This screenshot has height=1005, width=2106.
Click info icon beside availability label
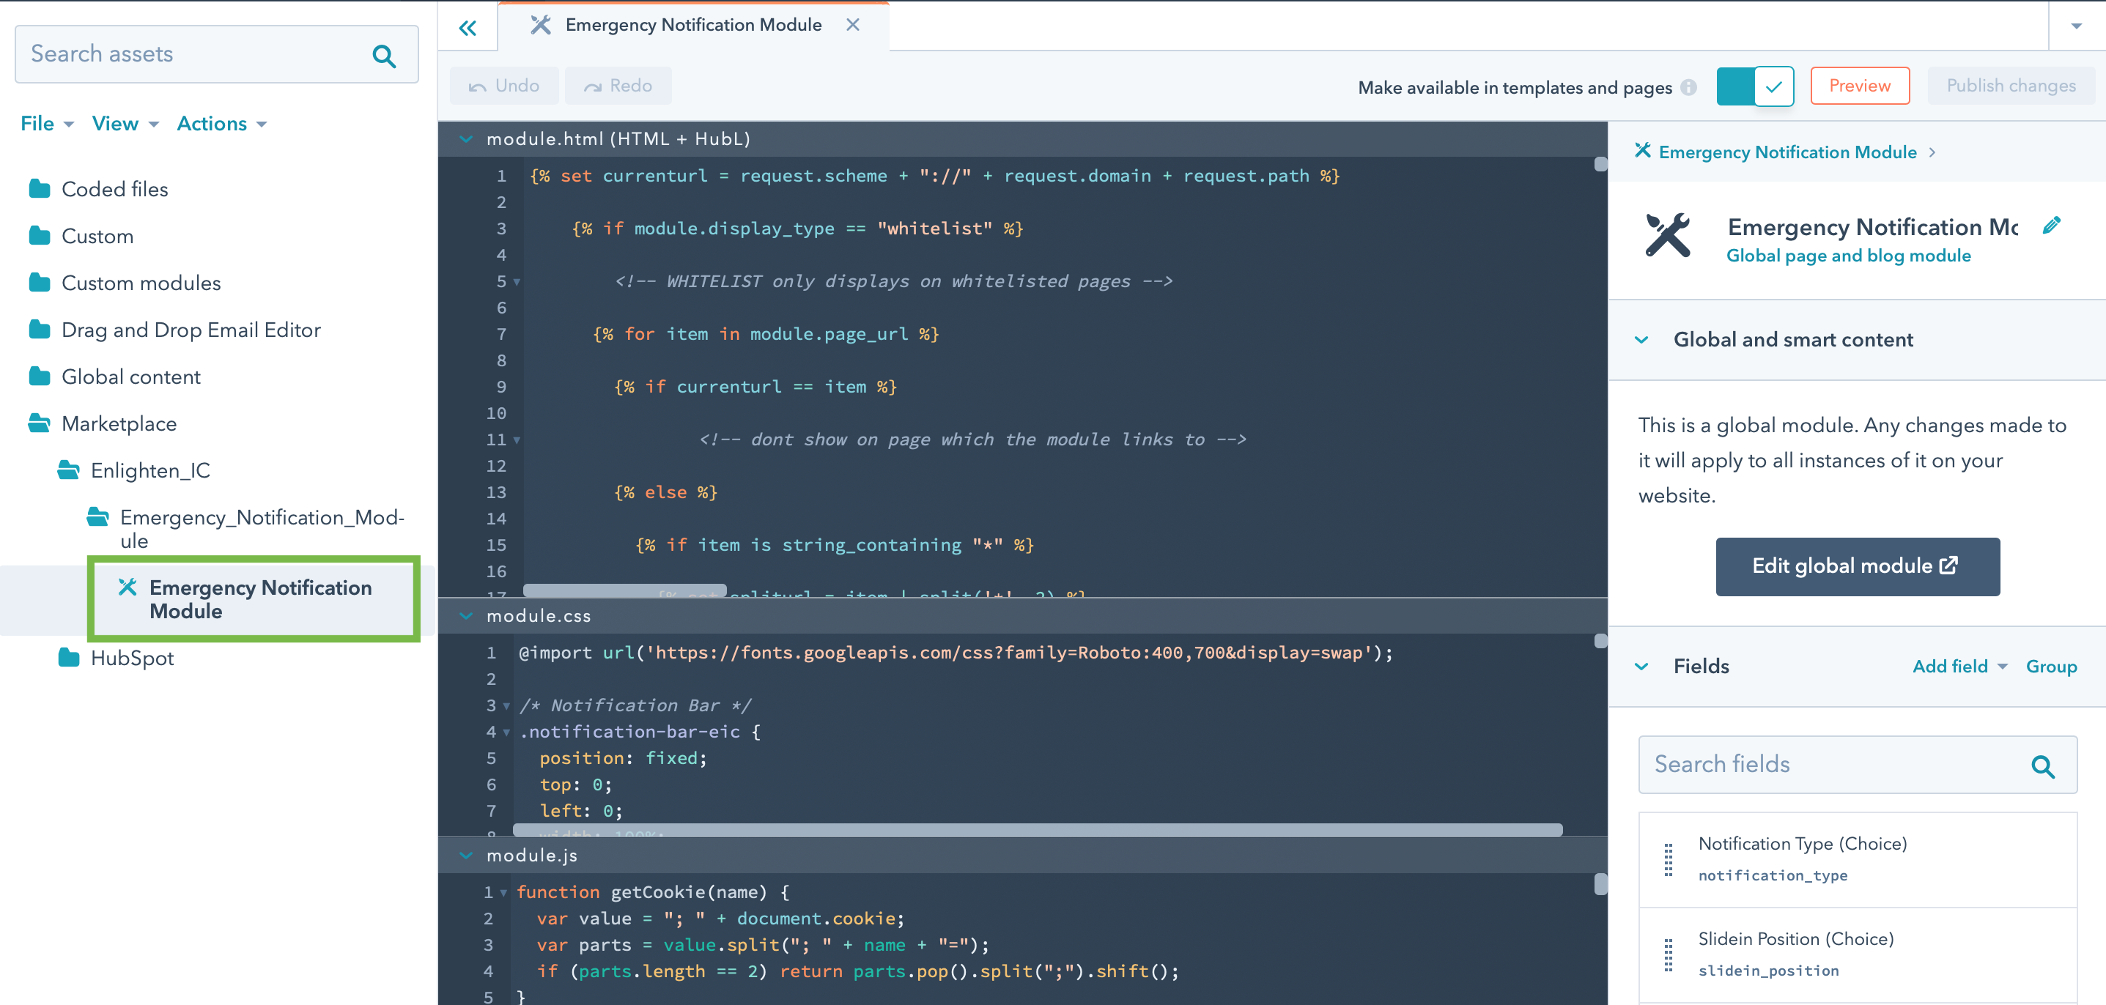1689,87
